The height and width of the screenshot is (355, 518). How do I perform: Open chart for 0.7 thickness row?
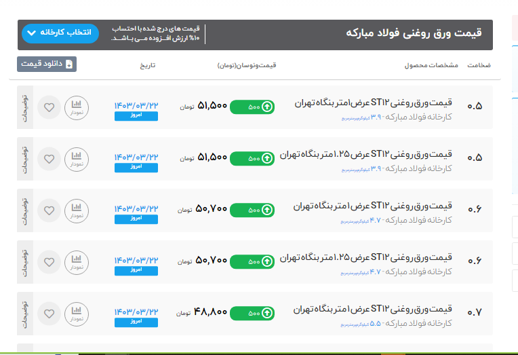pyautogui.click(x=76, y=314)
